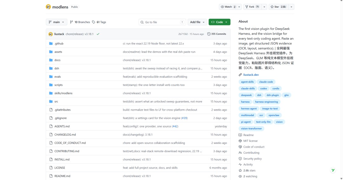The height and width of the screenshot is (180, 343).
Task: Open the chore(release): v3.18.1 header commit message
Action: tap(79, 34)
